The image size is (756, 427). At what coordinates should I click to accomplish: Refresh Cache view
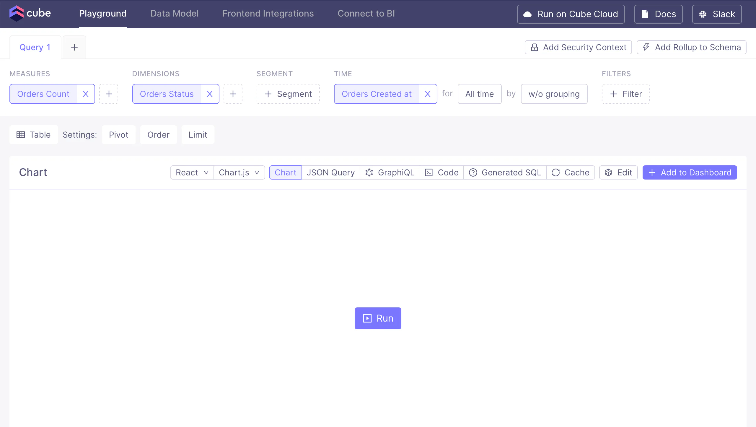coord(571,172)
